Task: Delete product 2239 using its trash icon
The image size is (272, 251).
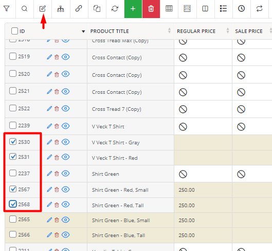Action: (x=57, y=126)
